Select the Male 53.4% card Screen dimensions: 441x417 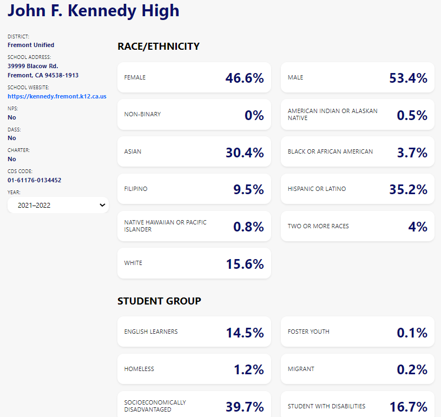[x=357, y=78]
